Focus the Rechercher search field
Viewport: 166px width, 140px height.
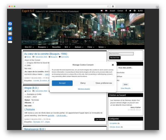[121, 54]
